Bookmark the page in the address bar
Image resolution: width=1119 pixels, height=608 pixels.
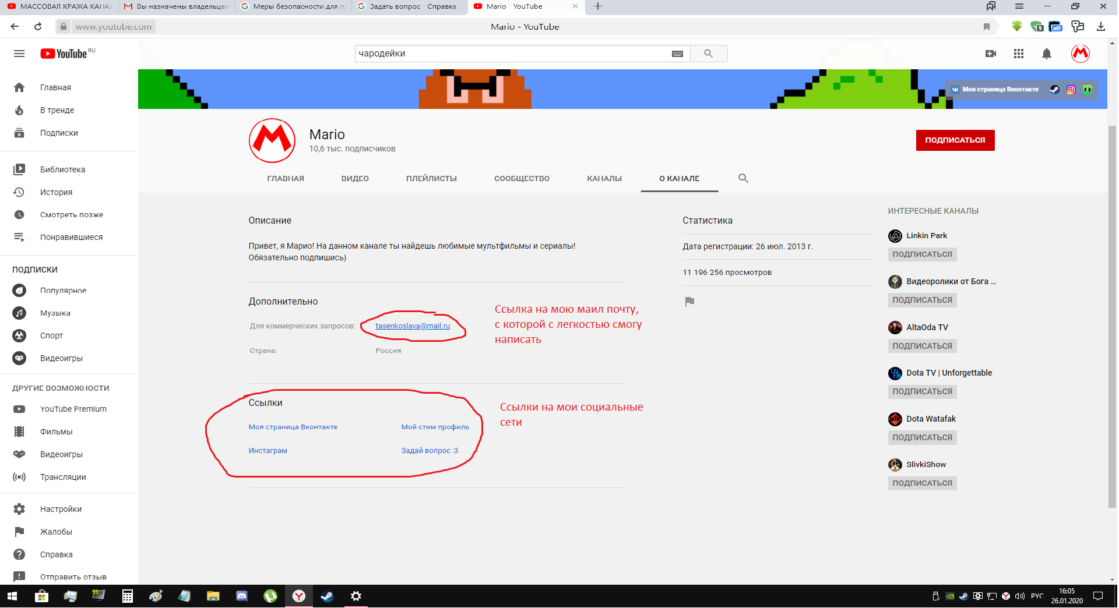tap(987, 26)
